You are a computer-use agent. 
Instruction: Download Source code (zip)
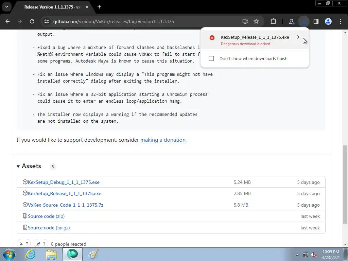point(46,216)
